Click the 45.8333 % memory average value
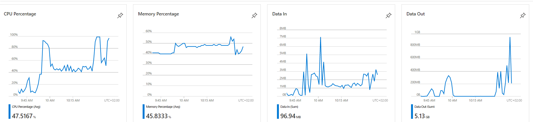 [159, 116]
